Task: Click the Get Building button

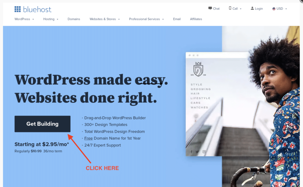Action: coord(42,124)
